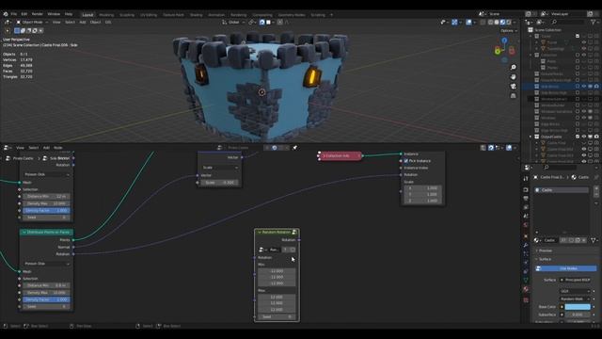Toggle eye visibility for OutputCastle collection
602x339 pixels.
click(584, 137)
